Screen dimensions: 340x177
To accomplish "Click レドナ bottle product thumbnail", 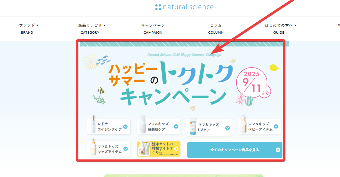I will (x=94, y=124).
